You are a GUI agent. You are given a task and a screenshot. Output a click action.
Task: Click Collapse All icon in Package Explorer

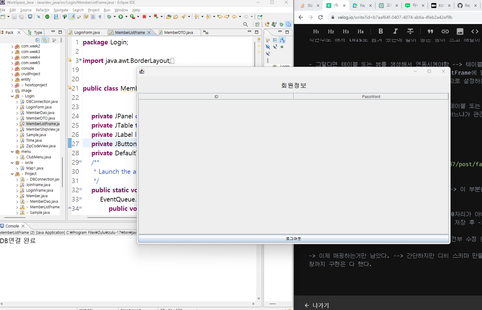37,40
